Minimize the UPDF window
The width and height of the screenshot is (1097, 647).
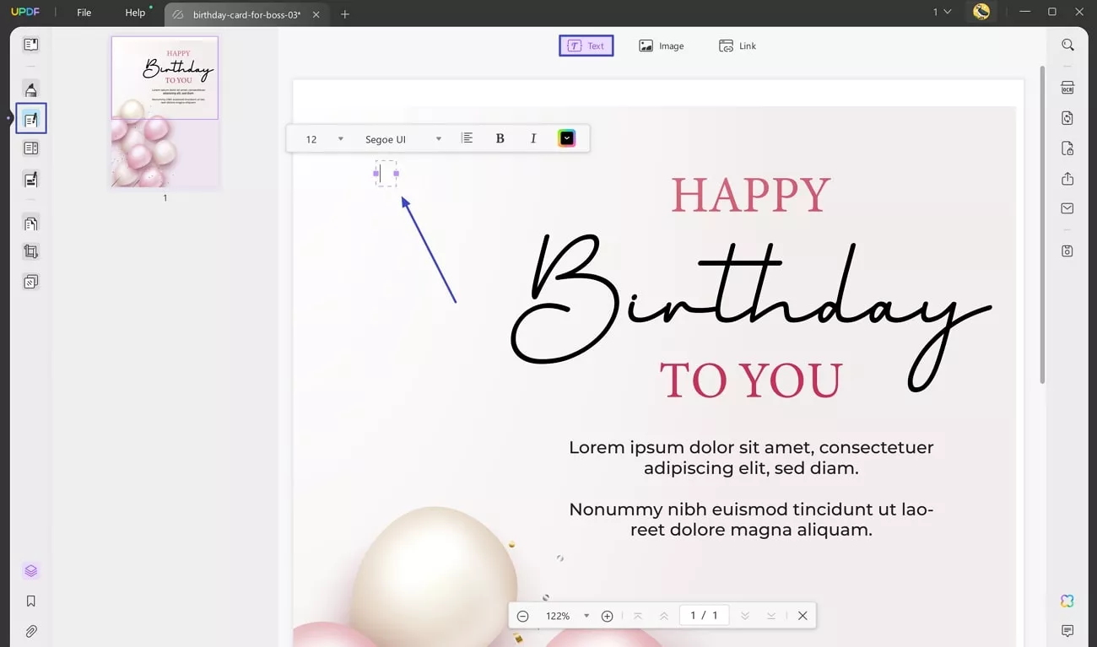pyautogui.click(x=1024, y=12)
